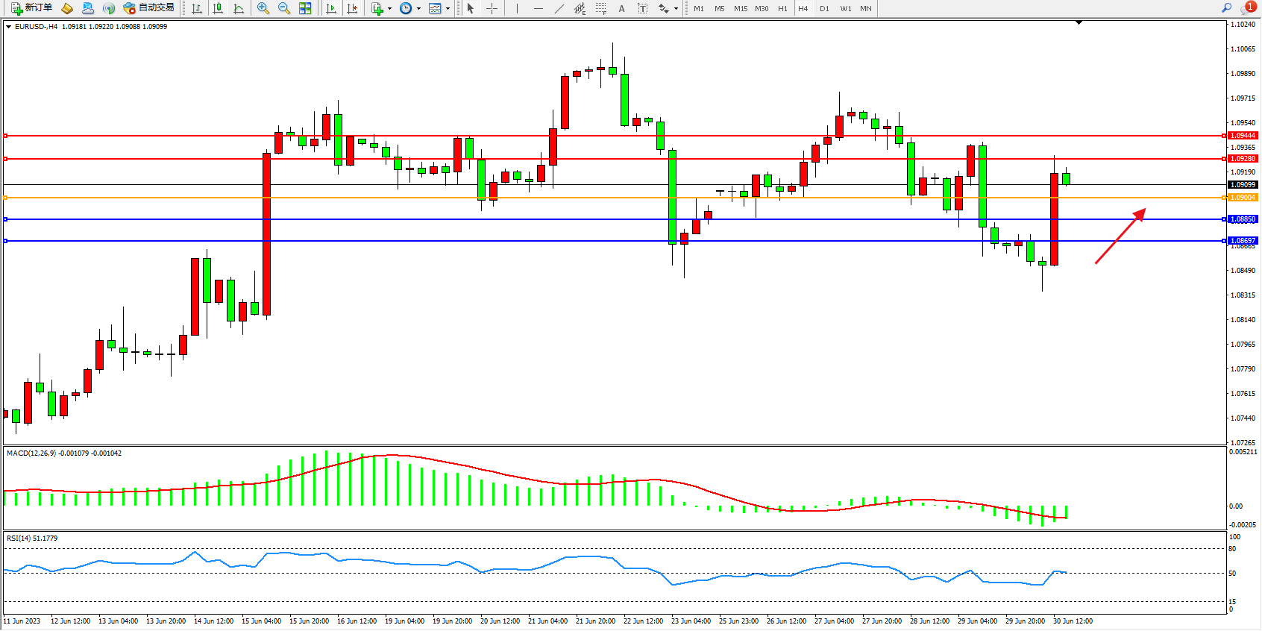Click the red arrow drawn on chart
Viewport: 1262px width, 631px height.
point(1120,236)
